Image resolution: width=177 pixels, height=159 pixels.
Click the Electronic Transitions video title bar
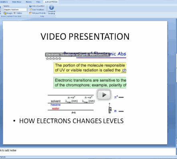coord(78,55)
